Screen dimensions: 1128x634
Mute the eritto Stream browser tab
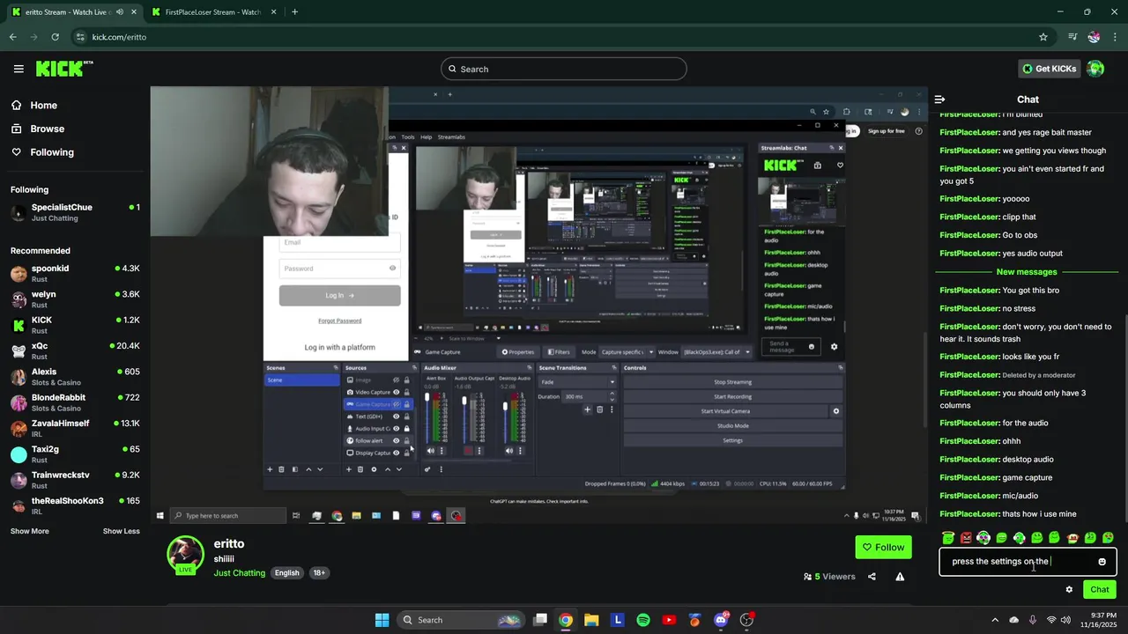coord(119,12)
